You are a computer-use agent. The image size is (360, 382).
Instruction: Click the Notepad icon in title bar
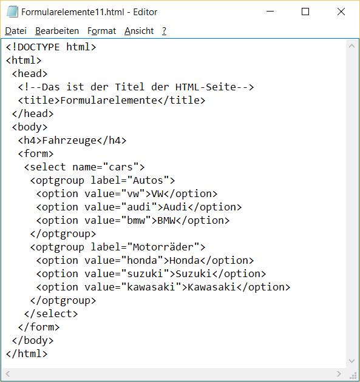tap(12, 12)
